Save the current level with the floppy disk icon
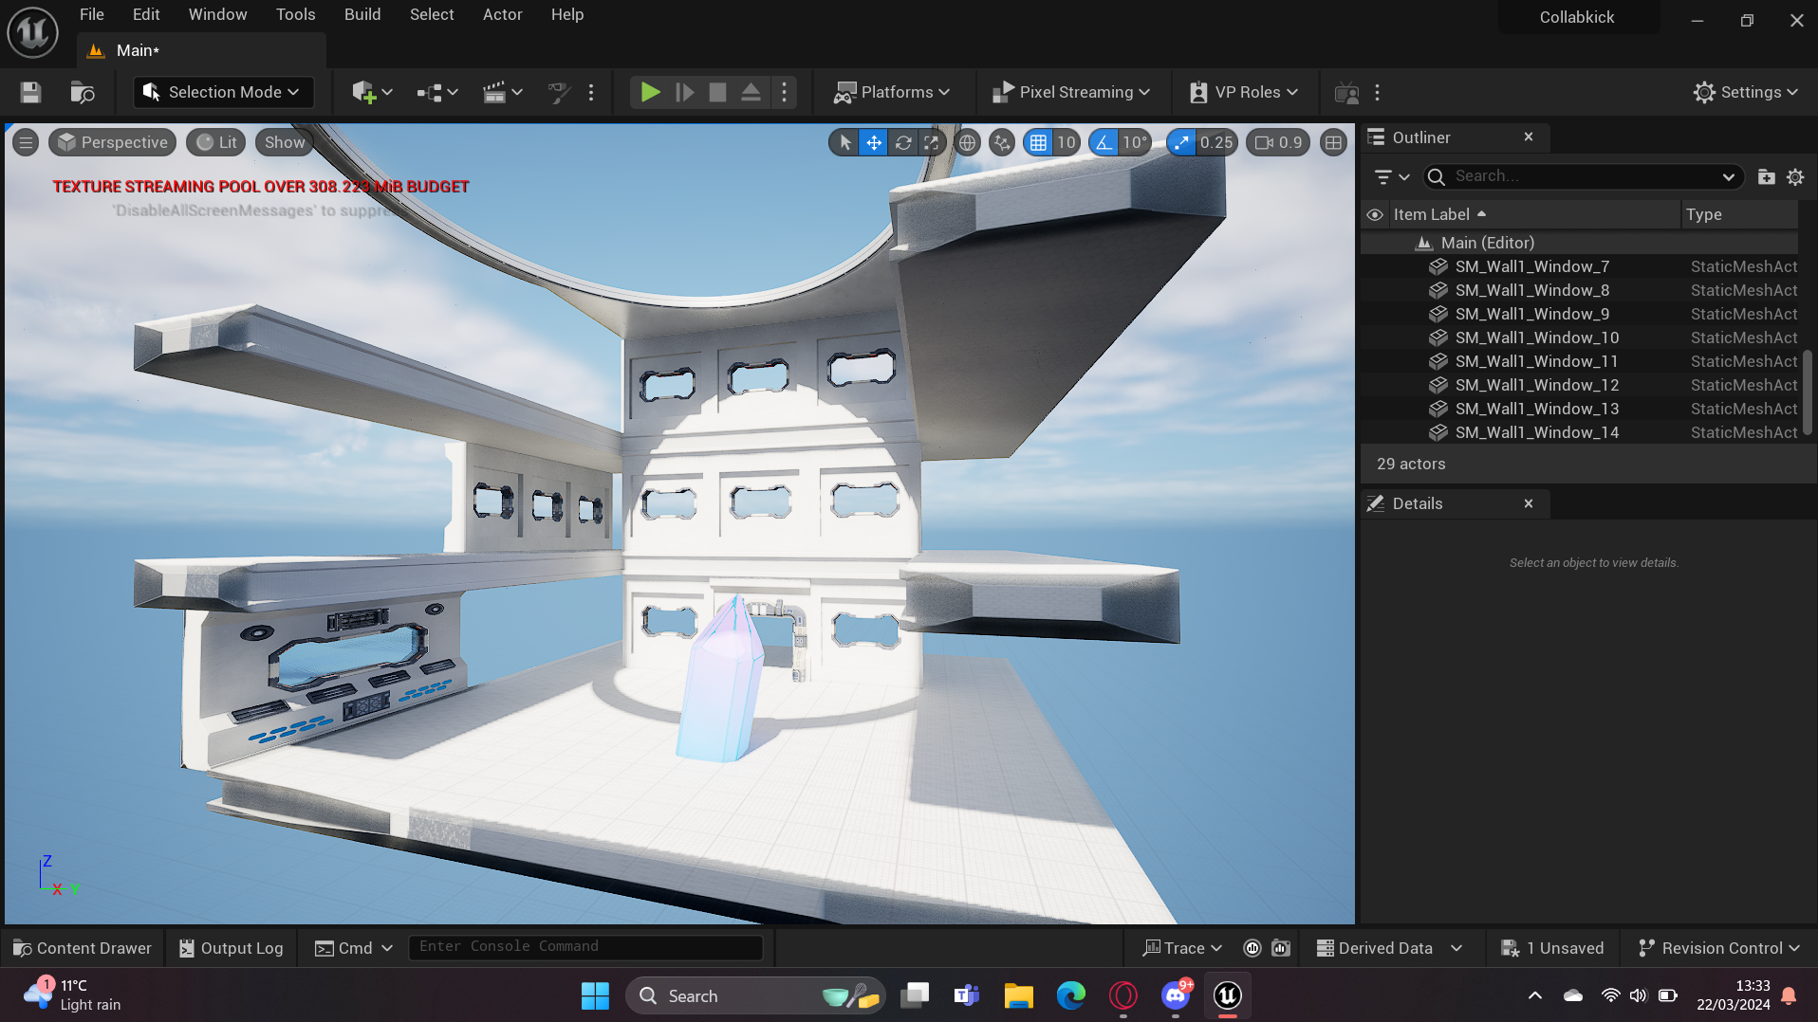The width and height of the screenshot is (1818, 1022). coord(30,92)
